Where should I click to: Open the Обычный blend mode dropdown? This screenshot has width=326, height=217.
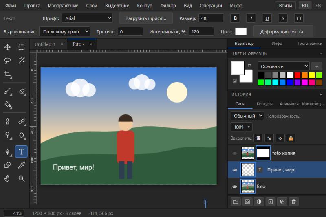(247, 116)
